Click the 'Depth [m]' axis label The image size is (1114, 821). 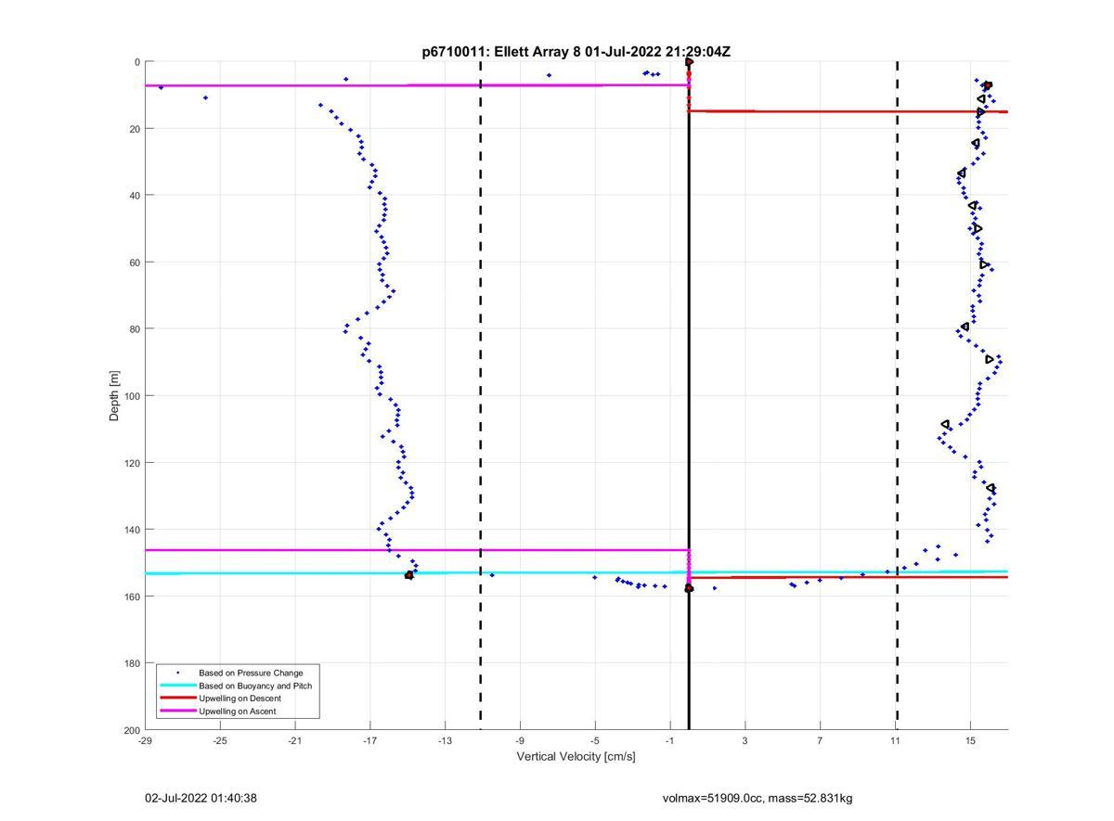115,396
